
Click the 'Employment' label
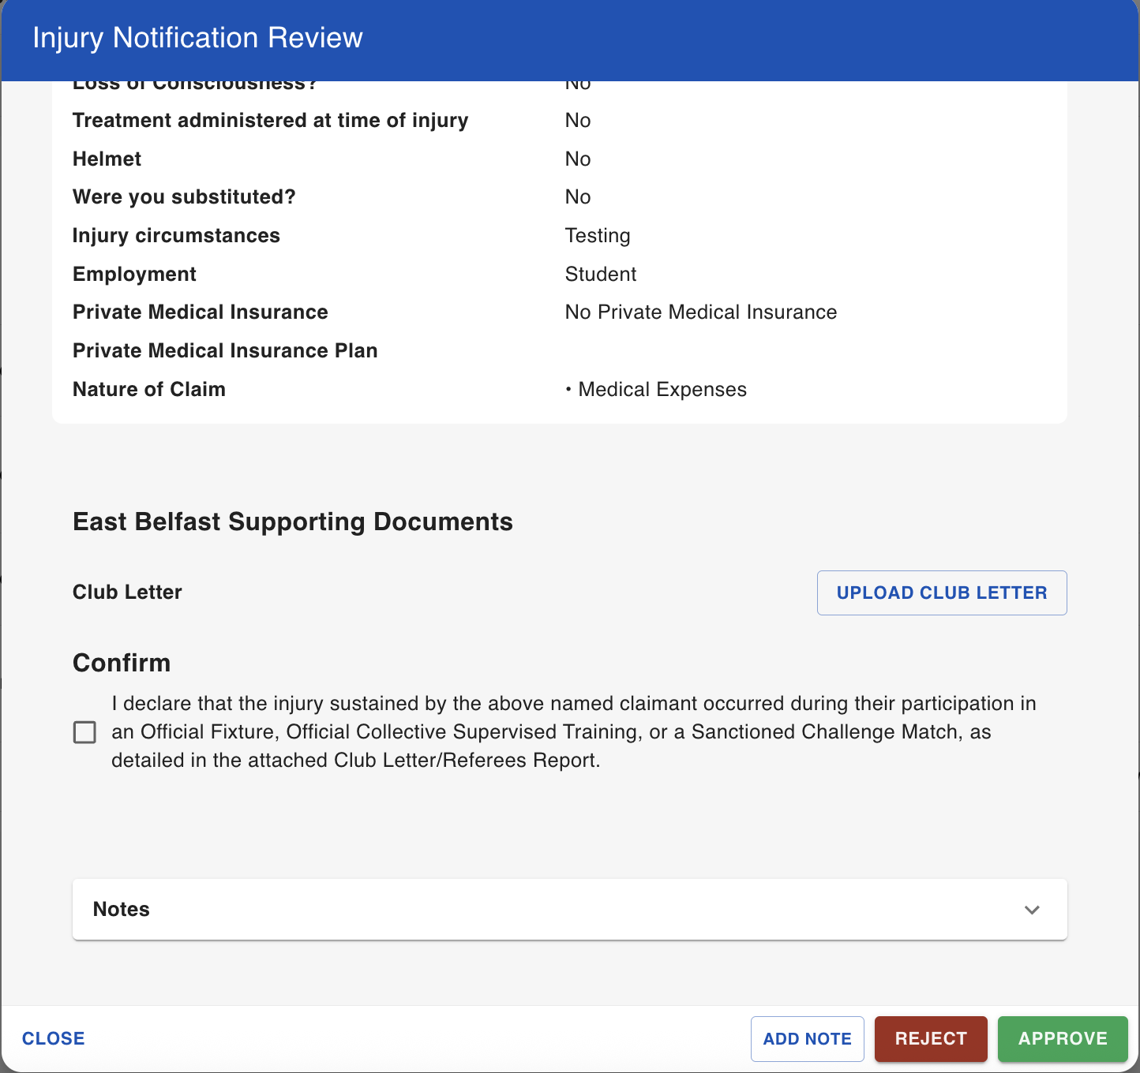tap(134, 274)
